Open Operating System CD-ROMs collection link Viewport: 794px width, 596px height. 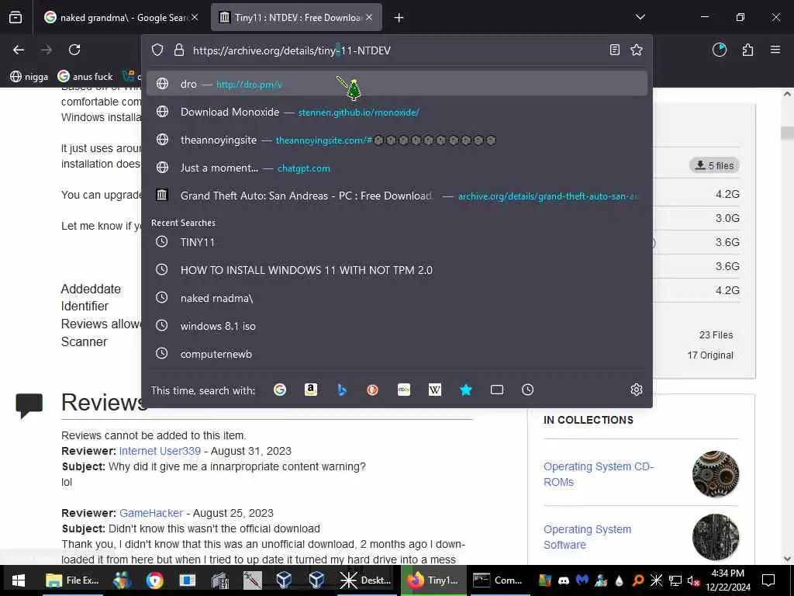[599, 474]
